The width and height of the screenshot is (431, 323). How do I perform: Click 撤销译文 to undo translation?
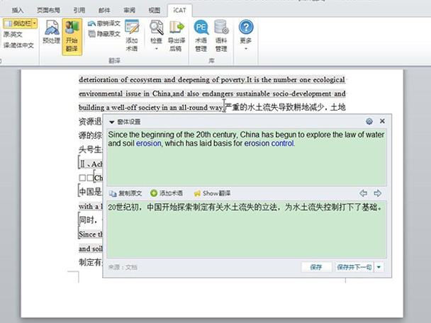tap(104, 23)
